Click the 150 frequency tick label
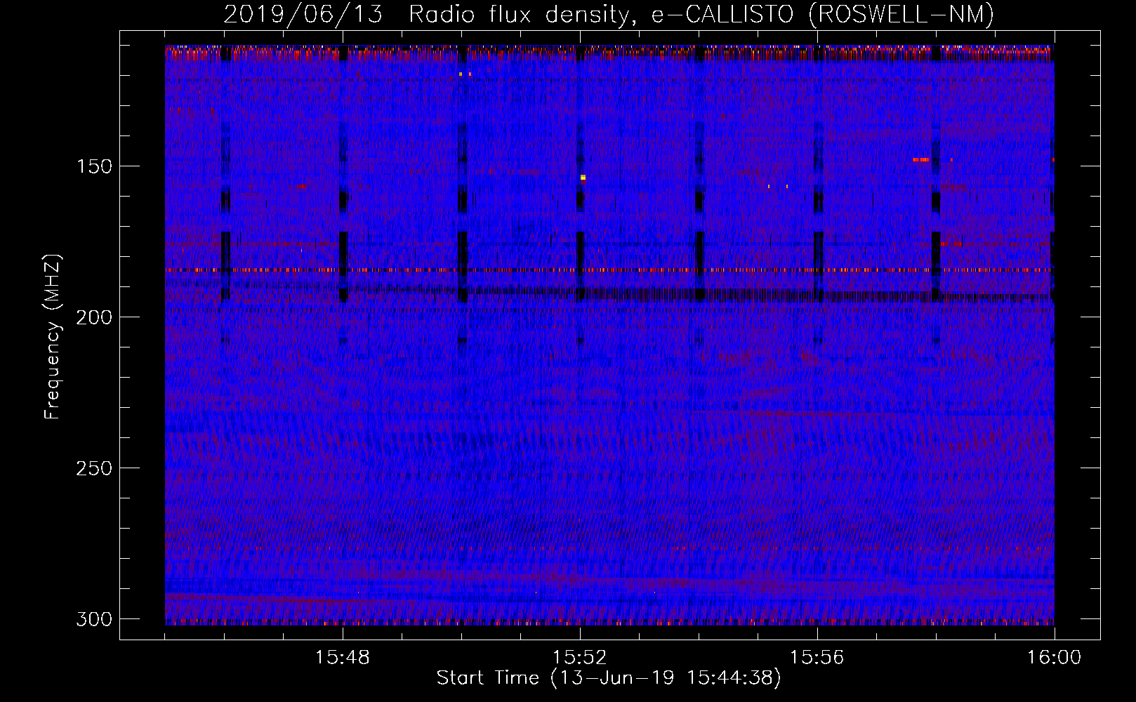 93,166
